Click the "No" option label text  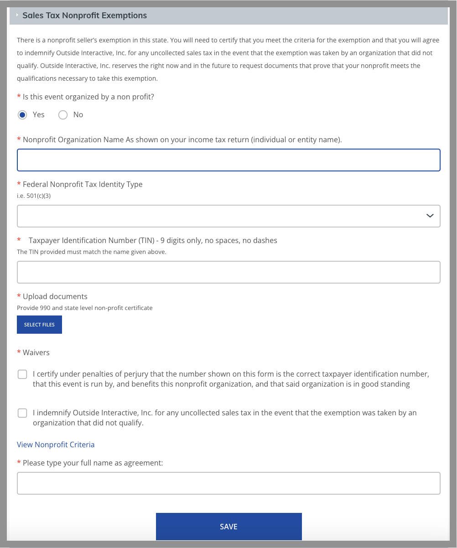[78, 115]
